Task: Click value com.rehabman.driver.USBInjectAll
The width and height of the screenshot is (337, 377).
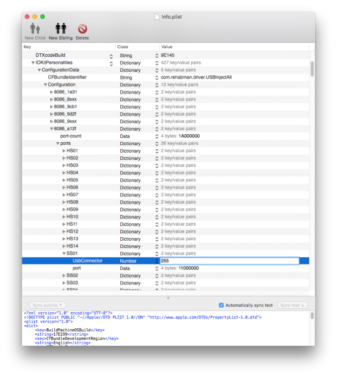Action: (196, 77)
